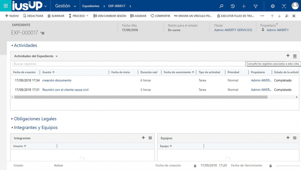Add a member with Integrantes plus icon
The image size is (301, 170).
click(143, 138)
